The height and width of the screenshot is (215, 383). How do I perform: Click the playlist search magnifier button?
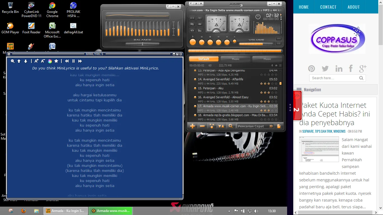[231, 126]
